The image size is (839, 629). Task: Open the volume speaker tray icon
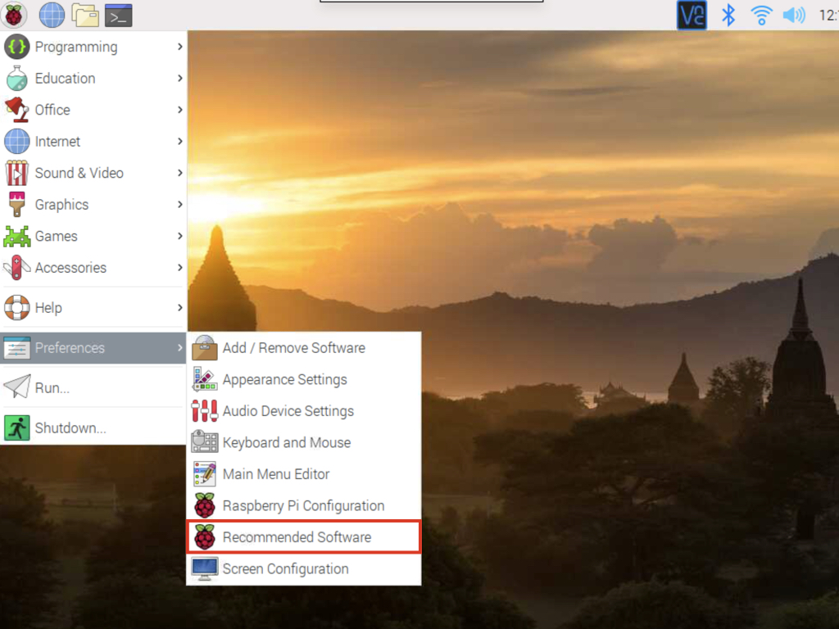(x=794, y=15)
